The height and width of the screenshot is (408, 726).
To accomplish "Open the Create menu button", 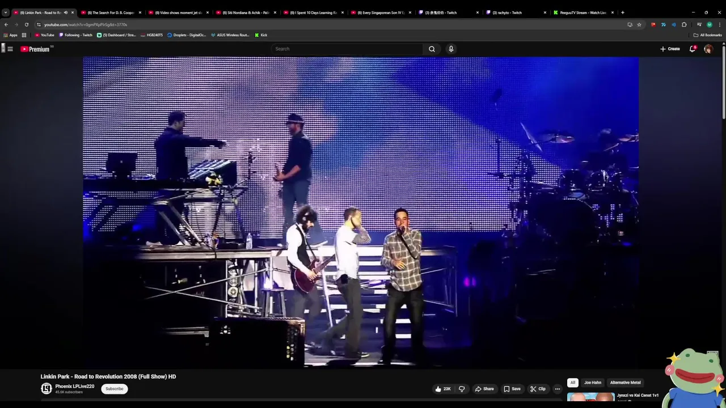I will 670,49.
